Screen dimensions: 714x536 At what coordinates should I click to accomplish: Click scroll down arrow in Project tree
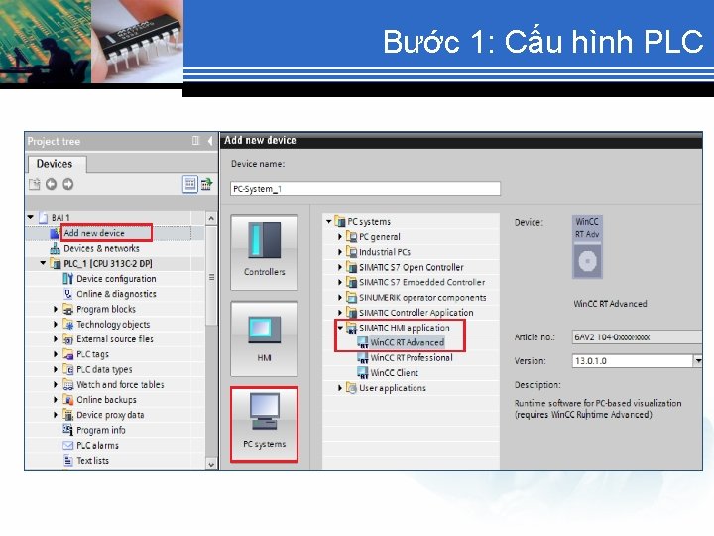point(211,464)
